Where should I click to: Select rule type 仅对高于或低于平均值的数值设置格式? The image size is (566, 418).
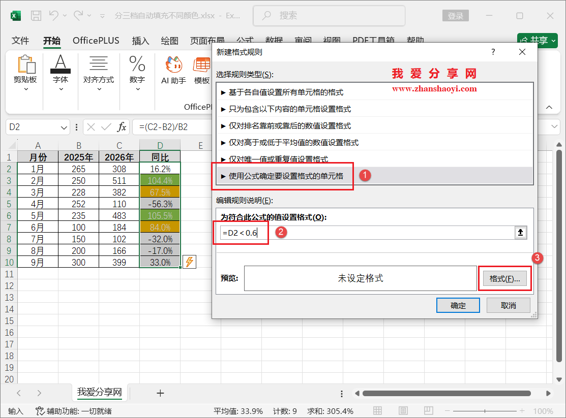click(374, 142)
